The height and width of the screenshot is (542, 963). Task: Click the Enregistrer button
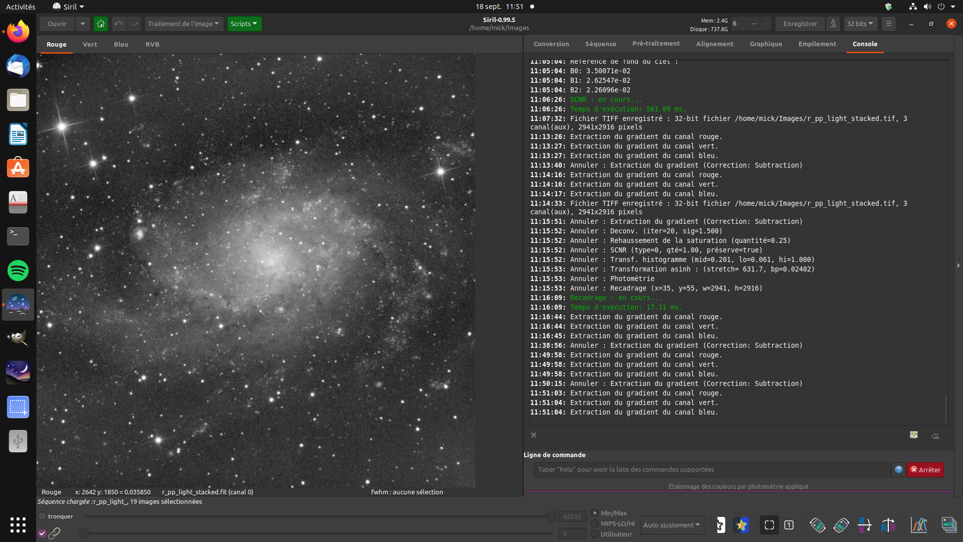[799, 24]
